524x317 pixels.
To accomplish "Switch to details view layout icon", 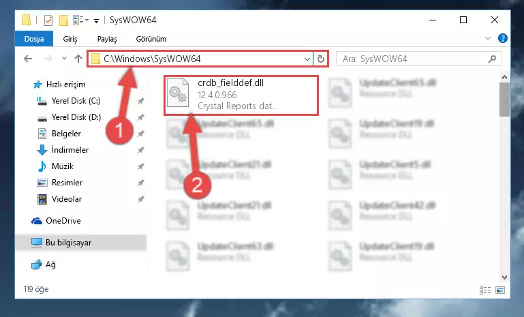I will pyautogui.click(x=485, y=290).
